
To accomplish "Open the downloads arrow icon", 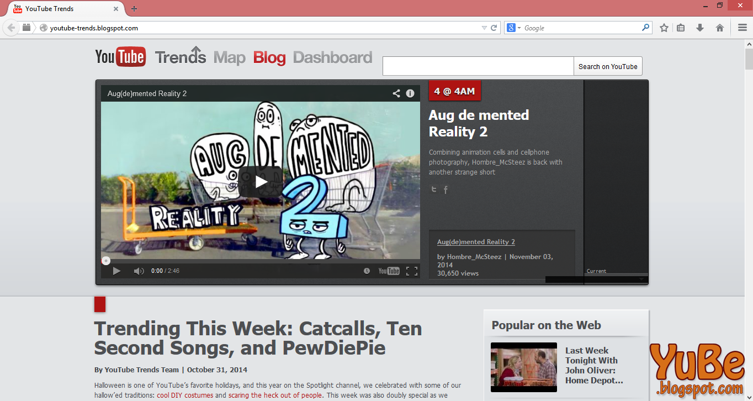I will point(700,28).
